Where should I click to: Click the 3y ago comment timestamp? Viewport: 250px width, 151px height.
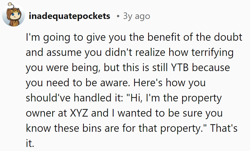coord(136,16)
